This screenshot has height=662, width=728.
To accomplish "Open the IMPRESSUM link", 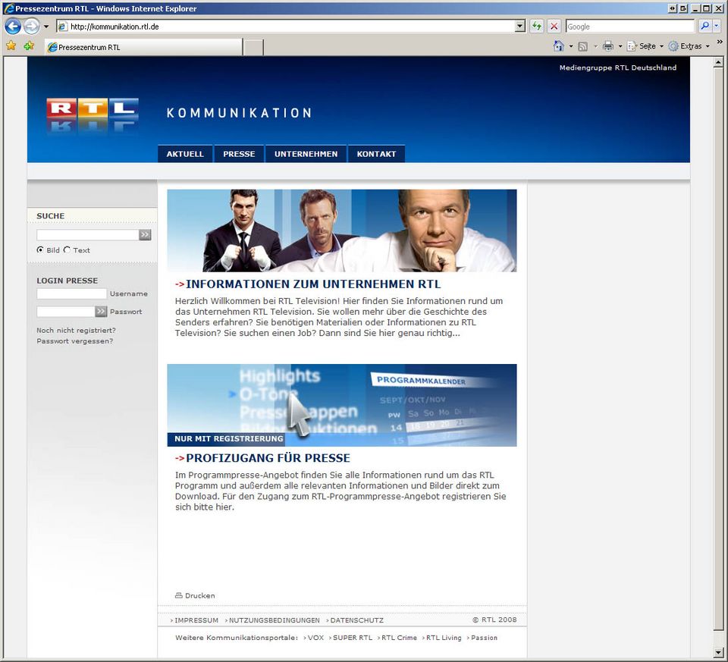I will 196,620.
